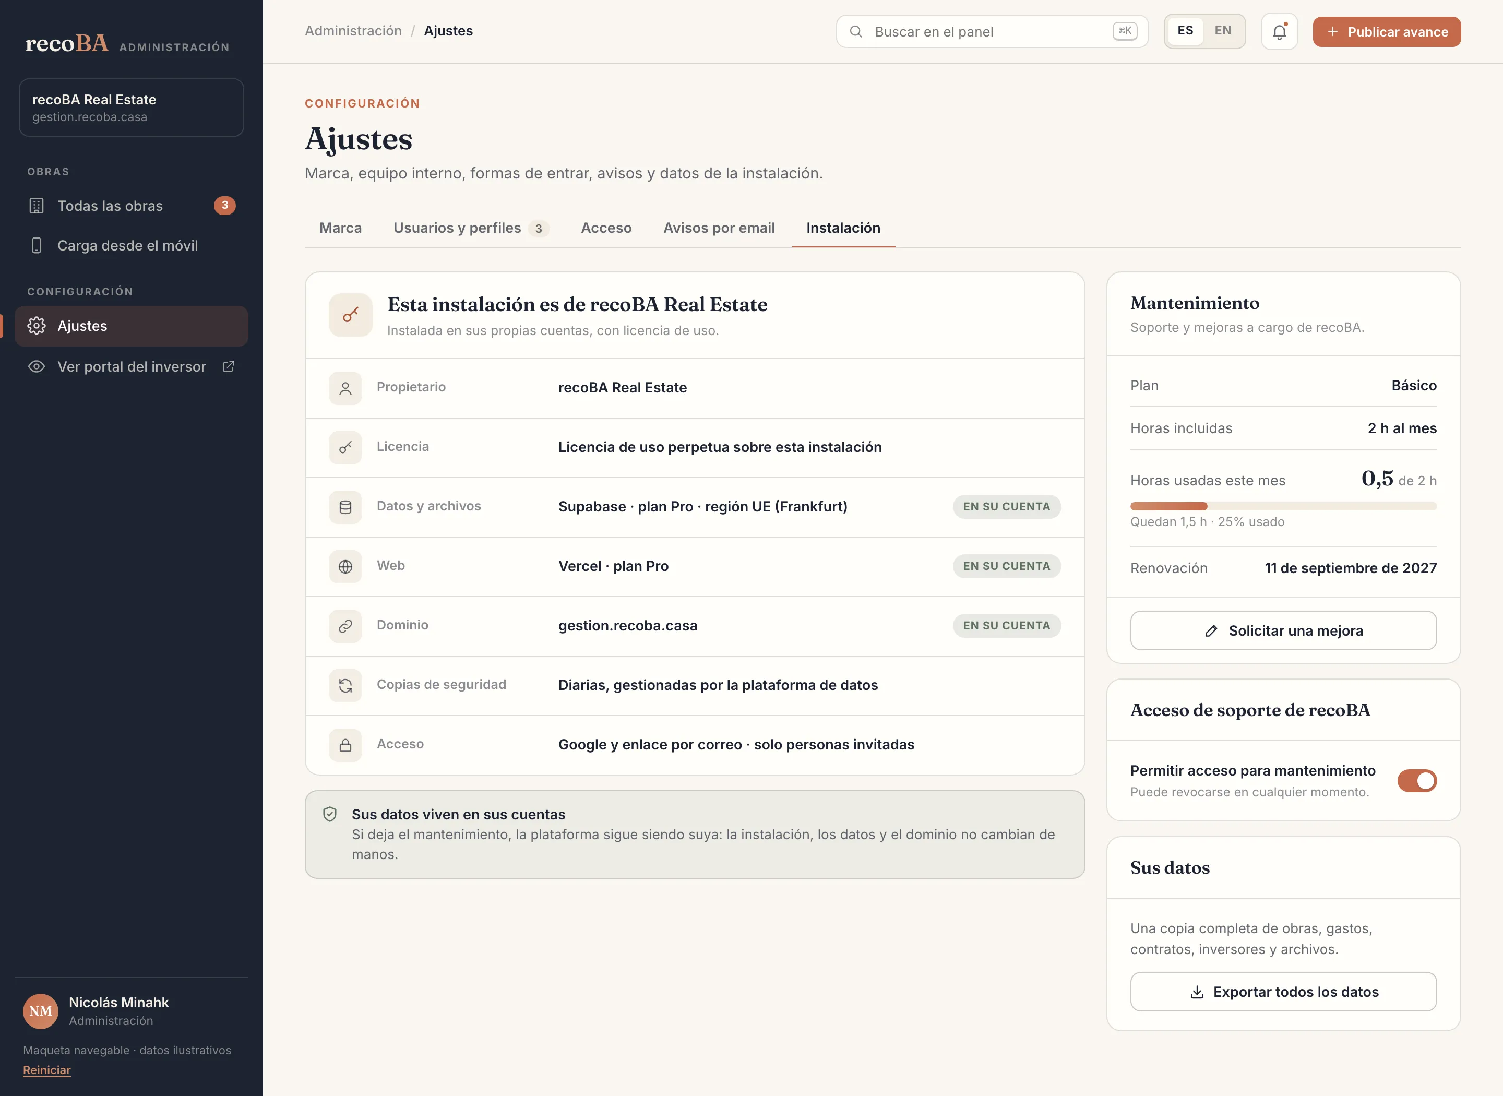Open the Usuarios y perfiles tab

[471, 228]
